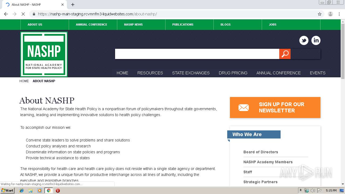Stop page loading with X button
The width and height of the screenshot is (345, 194).
(x=23, y=14)
